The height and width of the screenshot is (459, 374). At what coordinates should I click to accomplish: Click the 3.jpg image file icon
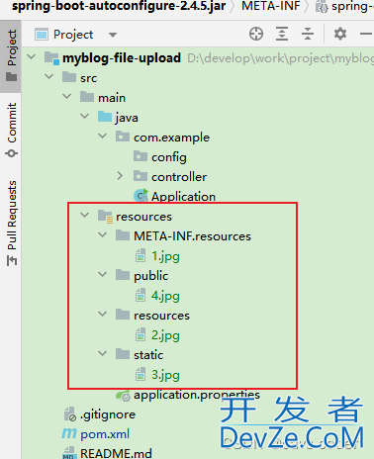[x=140, y=374]
